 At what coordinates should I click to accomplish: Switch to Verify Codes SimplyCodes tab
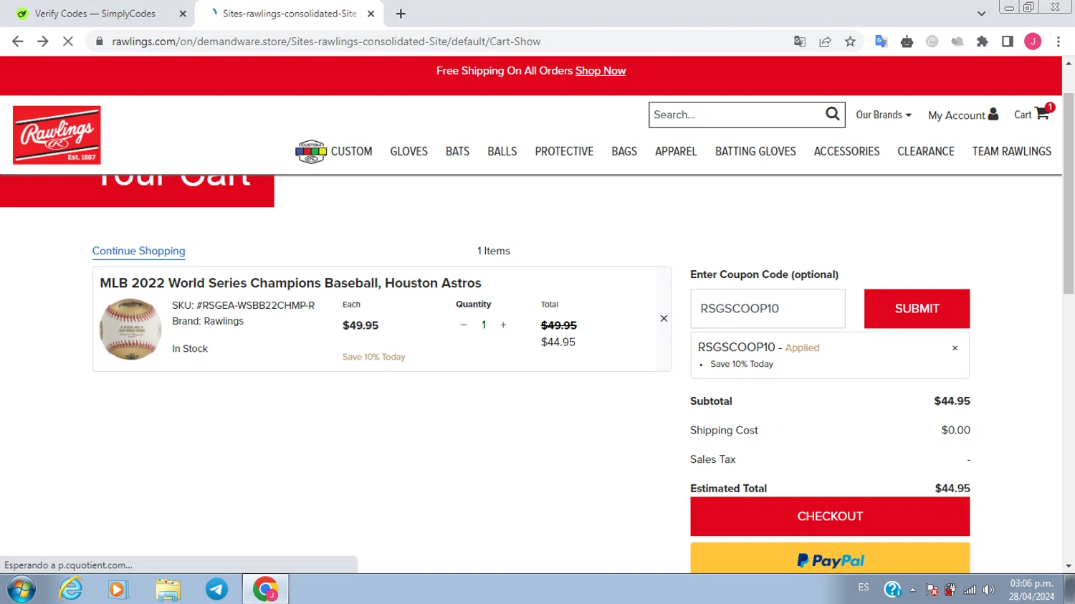pyautogui.click(x=95, y=14)
